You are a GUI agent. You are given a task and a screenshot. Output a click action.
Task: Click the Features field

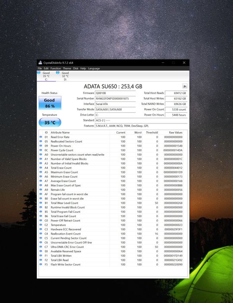click(x=141, y=126)
